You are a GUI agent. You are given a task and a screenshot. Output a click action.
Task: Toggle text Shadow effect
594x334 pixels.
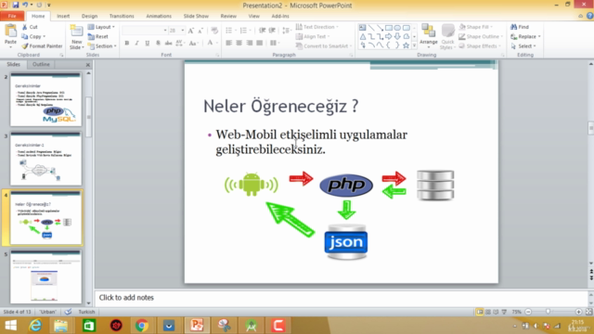(x=158, y=44)
